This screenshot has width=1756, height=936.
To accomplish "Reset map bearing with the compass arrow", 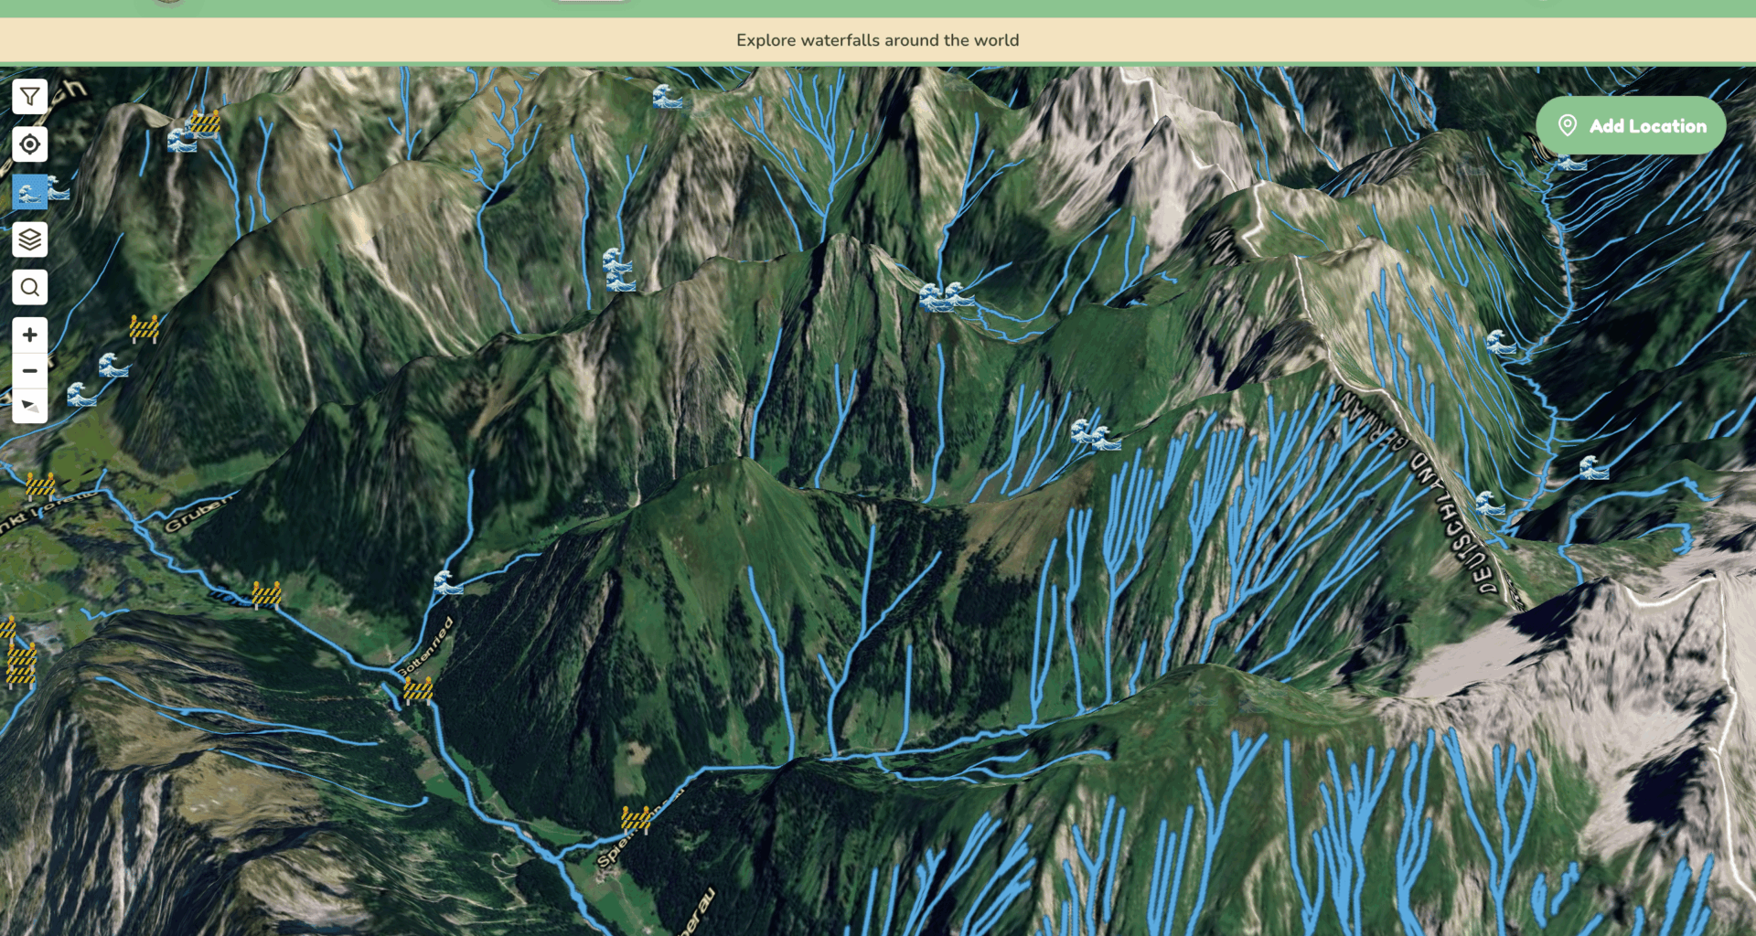I will tap(28, 407).
